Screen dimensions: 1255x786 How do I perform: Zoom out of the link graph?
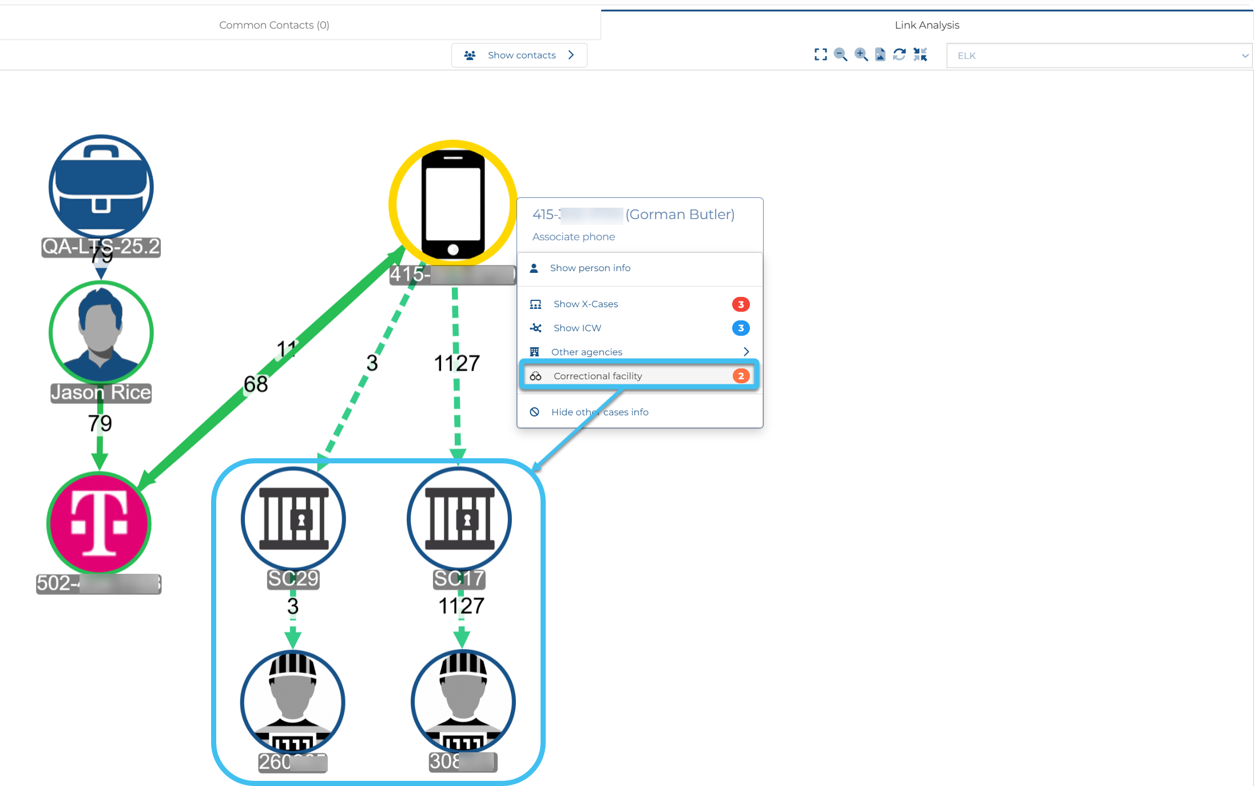[x=840, y=55]
